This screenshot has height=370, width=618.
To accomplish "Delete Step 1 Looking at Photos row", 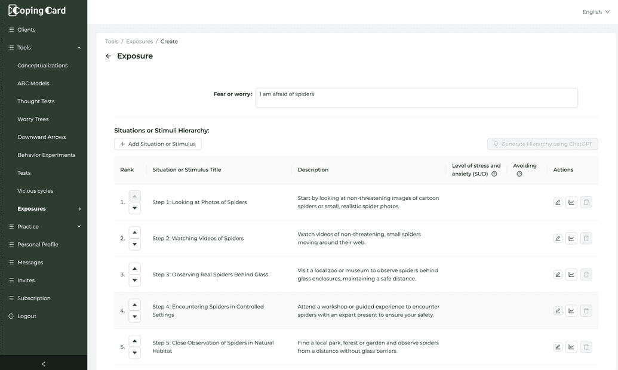I will click(x=586, y=202).
